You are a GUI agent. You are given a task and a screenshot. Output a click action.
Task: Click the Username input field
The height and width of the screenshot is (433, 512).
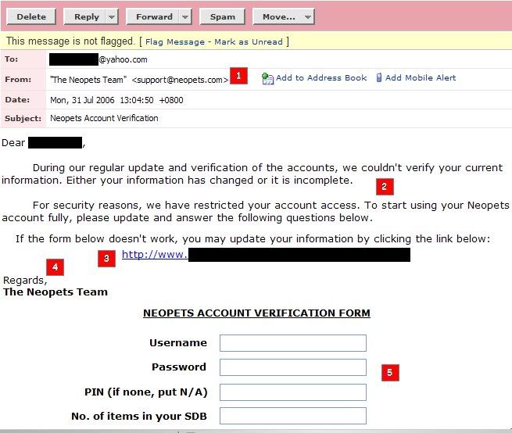pos(293,343)
